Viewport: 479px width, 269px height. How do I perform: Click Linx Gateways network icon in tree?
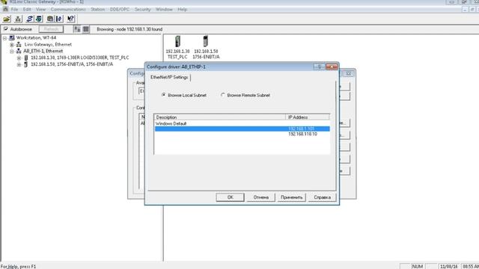pyautogui.click(x=19, y=45)
